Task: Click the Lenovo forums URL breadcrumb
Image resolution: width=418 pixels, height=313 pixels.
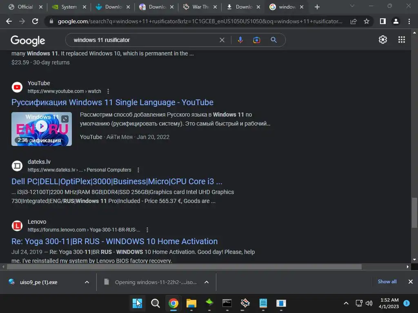Action: (84, 230)
